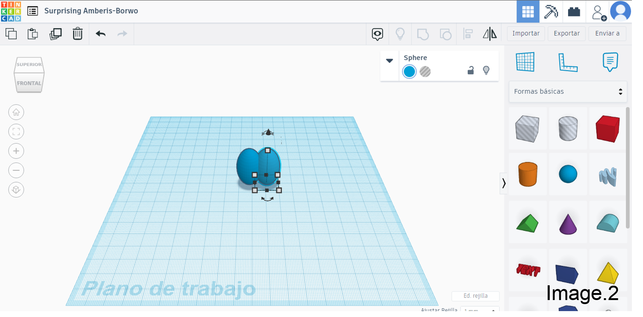
Task: Copy the selected shape
Action: [11, 34]
